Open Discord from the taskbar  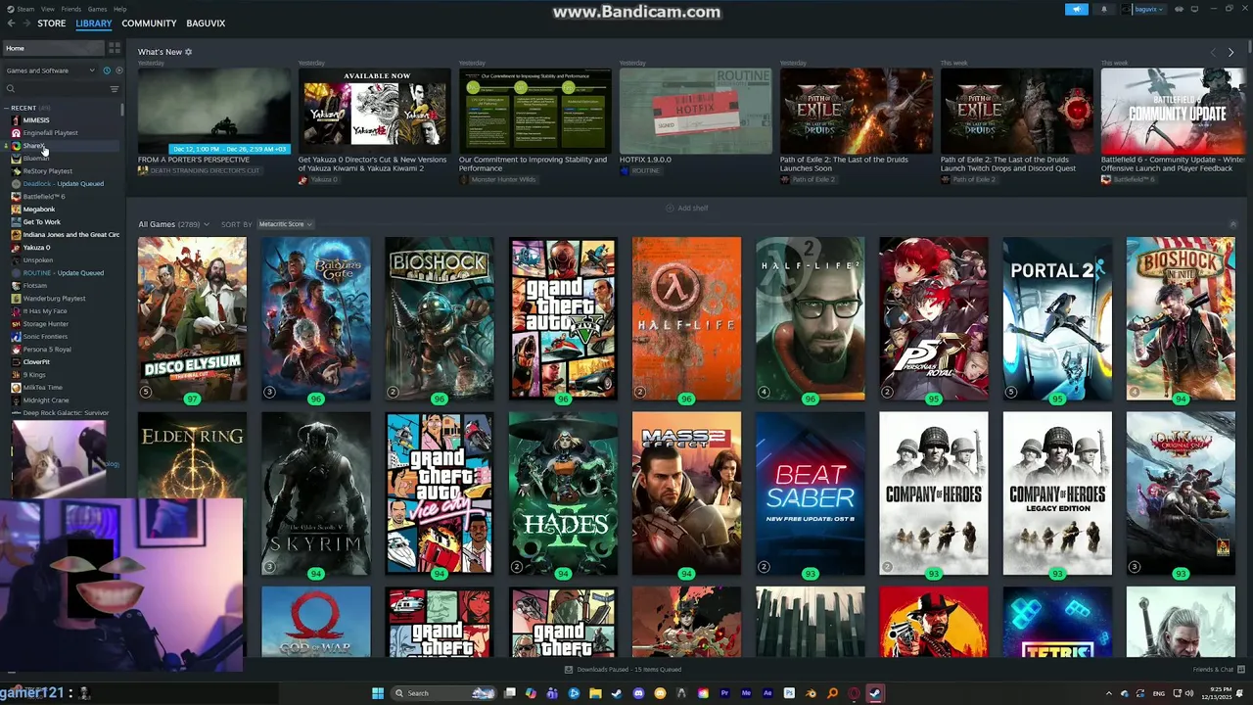pyautogui.click(x=638, y=693)
